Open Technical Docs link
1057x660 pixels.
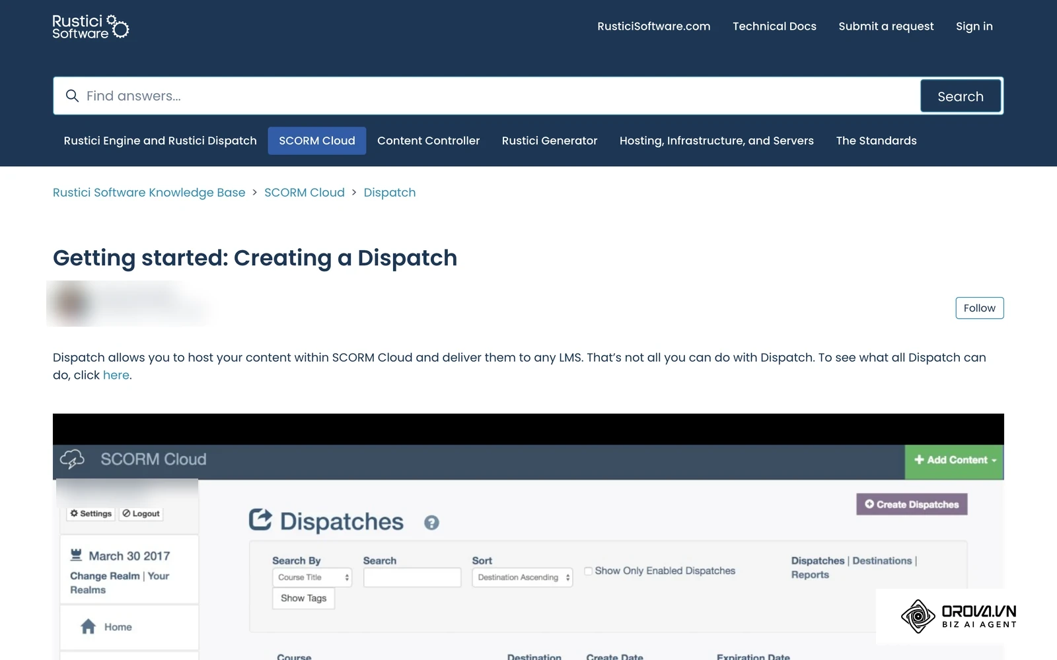774,26
